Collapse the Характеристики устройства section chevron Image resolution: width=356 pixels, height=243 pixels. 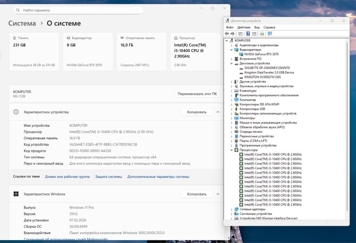[x=218, y=112]
